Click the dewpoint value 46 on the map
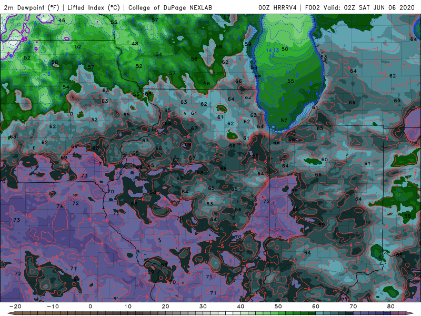The height and width of the screenshot is (316, 421). [62, 20]
